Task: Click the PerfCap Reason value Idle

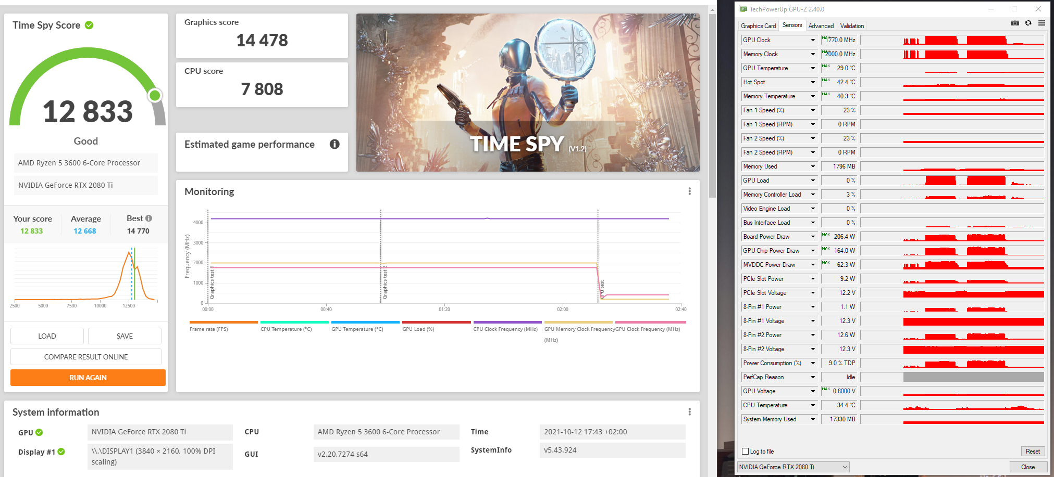Action: pyautogui.click(x=851, y=377)
